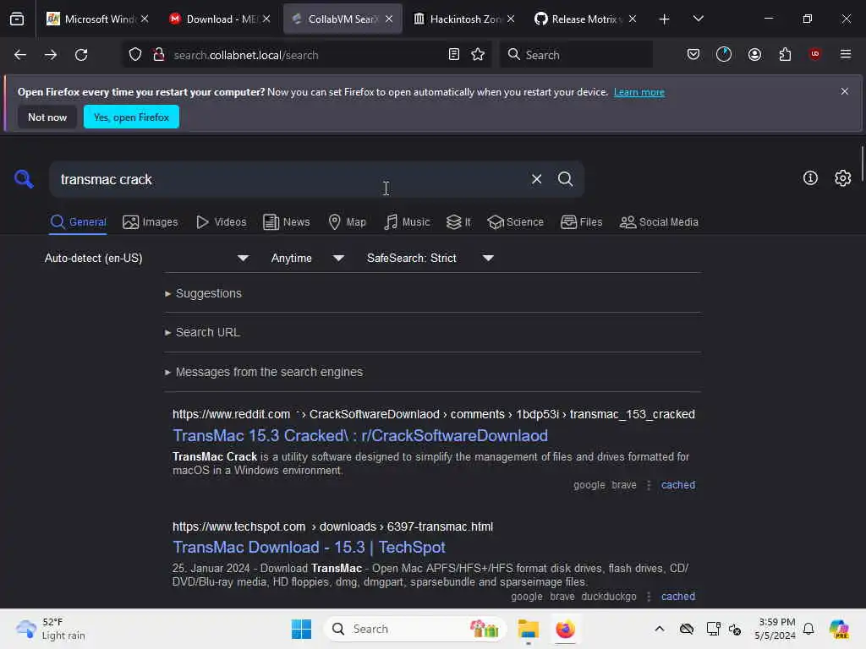Viewport: 866px width, 649px height.
Task: Click Yes, open Firefox button
Action: [x=131, y=117]
